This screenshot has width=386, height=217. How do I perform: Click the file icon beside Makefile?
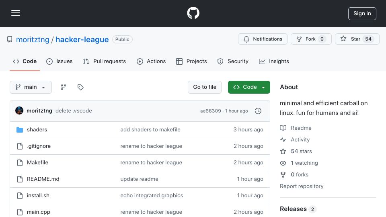point(20,163)
